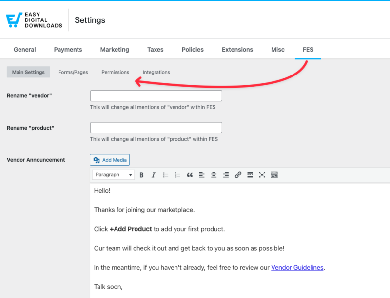Align text to the right

pos(226,175)
